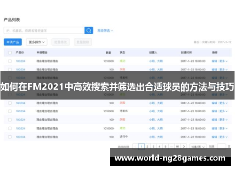This screenshot has width=235, height=170.
Task: Select page 2 in pagination
Action: (x=147, y=147)
